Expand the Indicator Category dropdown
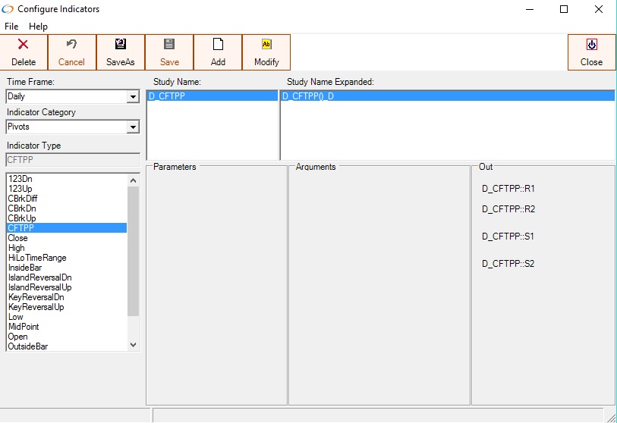Viewport: 617px width, 423px height. (x=133, y=127)
